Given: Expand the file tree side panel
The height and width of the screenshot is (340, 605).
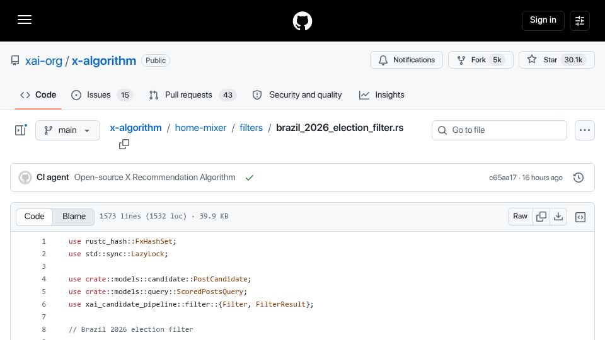Looking at the screenshot, I should [x=20, y=130].
